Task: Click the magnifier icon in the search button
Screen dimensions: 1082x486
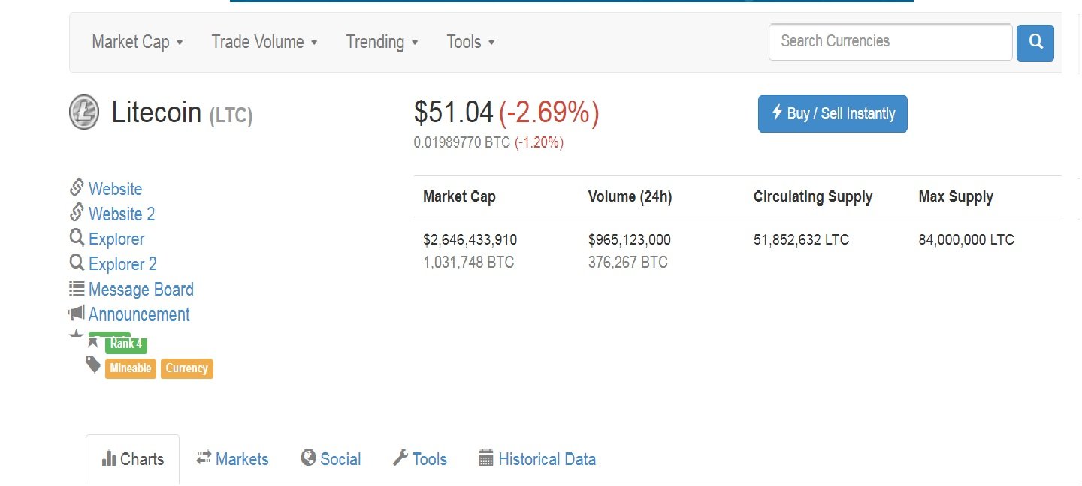Action: 1035,42
